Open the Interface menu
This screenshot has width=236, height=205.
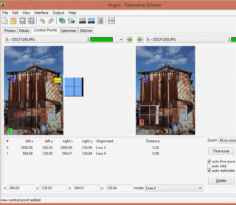[x=41, y=13]
